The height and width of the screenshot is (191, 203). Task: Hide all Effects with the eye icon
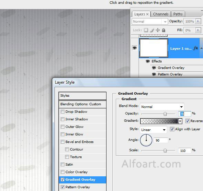tap(148, 61)
